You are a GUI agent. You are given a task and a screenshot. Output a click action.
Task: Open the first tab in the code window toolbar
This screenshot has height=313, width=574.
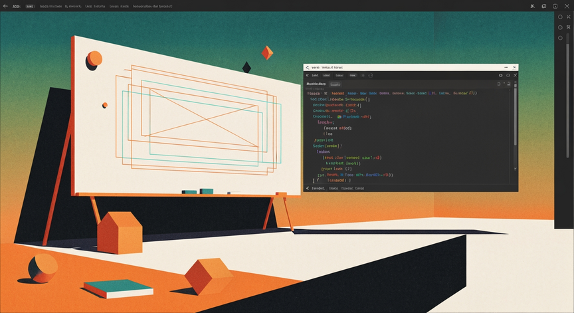pyautogui.click(x=315, y=75)
